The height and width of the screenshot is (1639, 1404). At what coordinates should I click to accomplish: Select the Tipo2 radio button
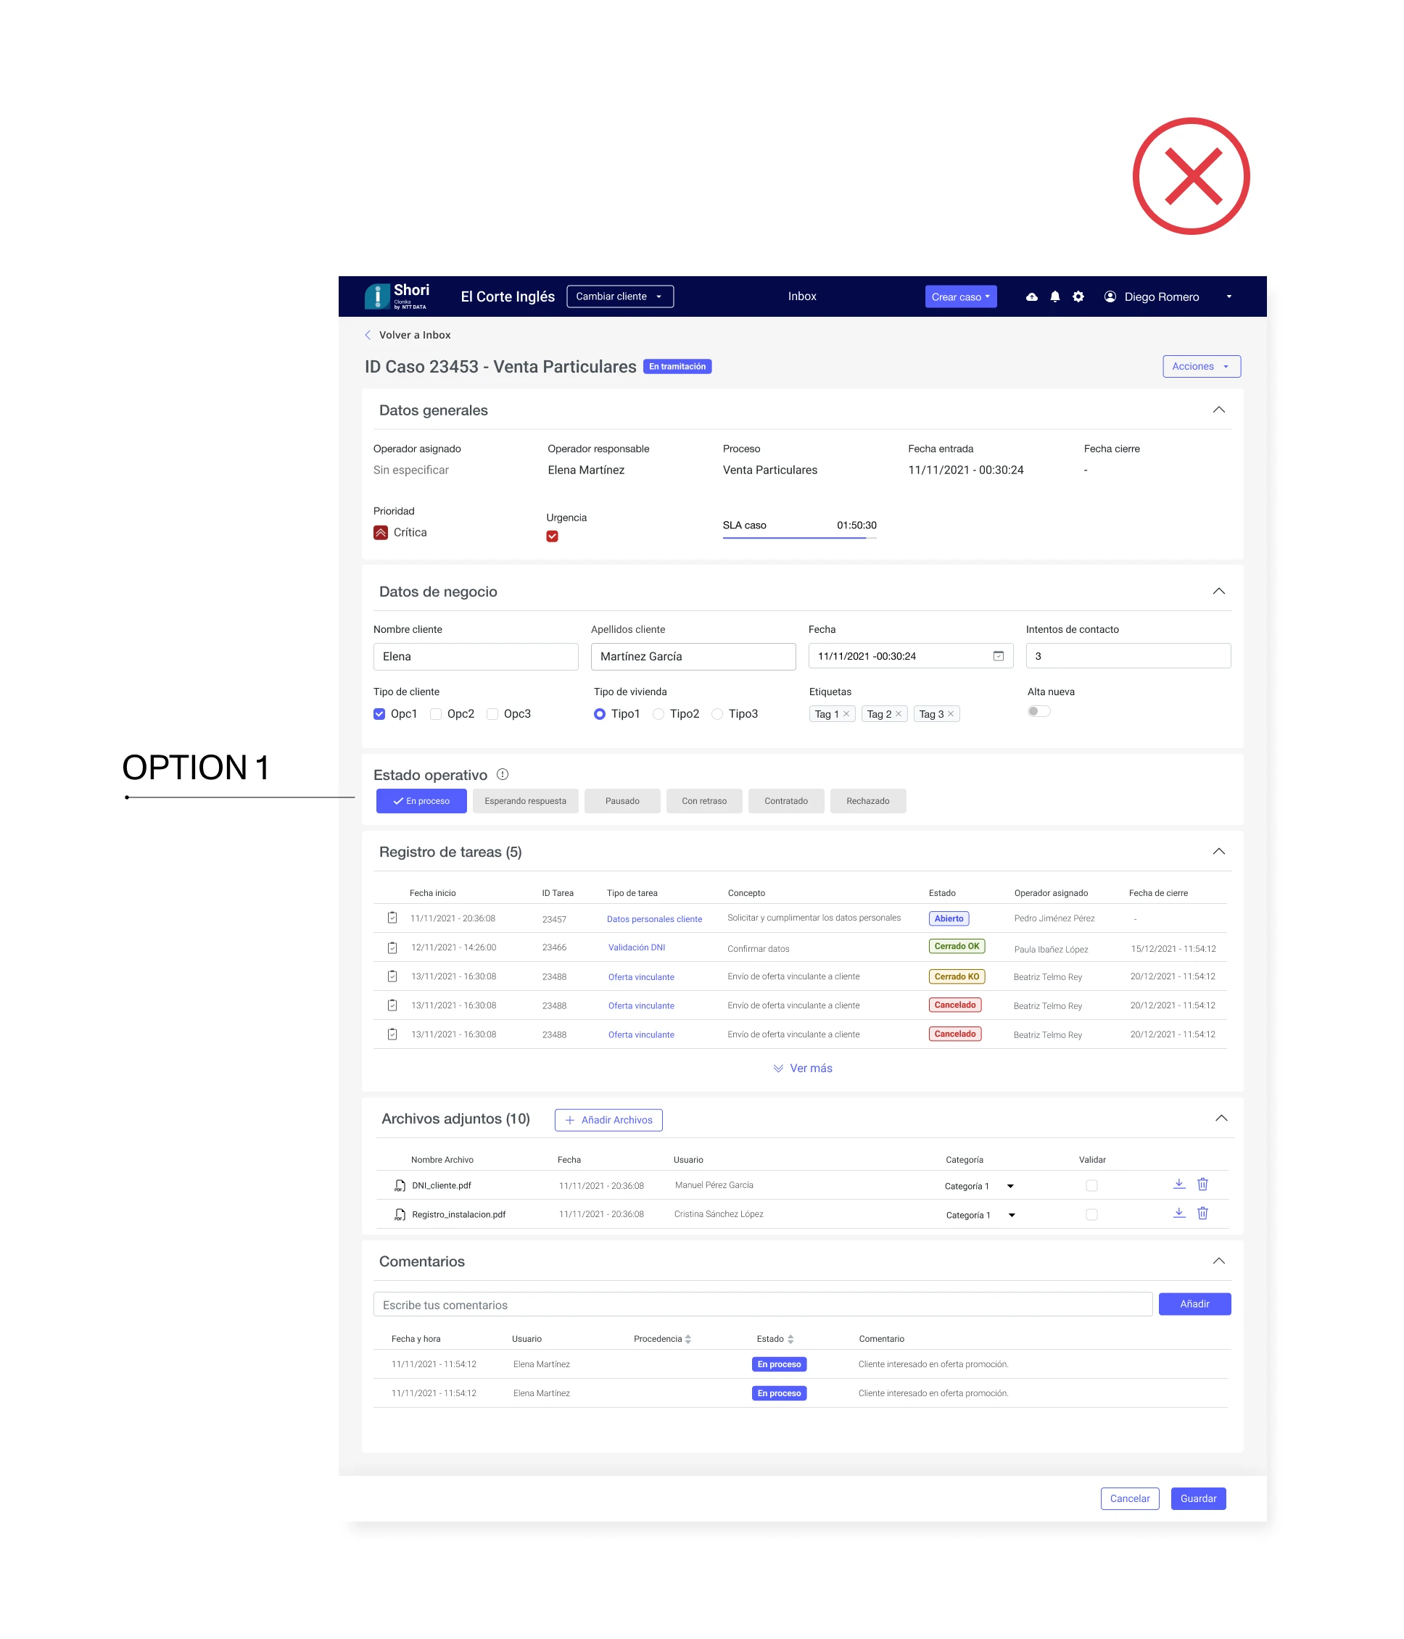pyautogui.click(x=658, y=713)
